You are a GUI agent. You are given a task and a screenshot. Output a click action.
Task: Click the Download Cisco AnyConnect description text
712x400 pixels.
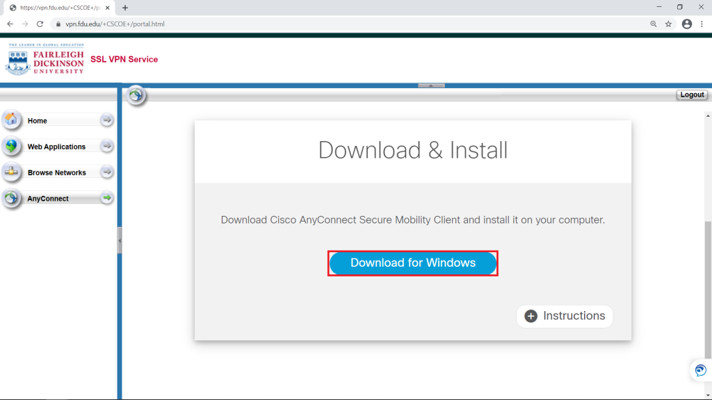413,220
